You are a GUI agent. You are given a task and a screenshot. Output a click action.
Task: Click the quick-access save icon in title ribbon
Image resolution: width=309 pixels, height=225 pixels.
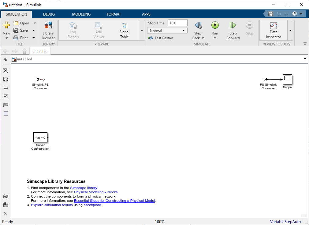[271, 14]
